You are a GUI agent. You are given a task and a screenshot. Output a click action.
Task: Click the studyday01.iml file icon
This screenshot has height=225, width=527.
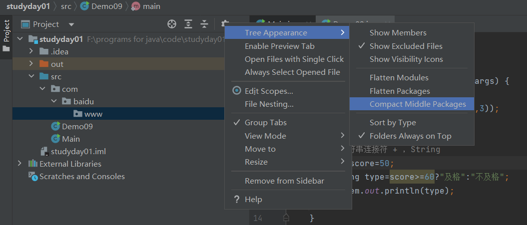[x=44, y=151]
